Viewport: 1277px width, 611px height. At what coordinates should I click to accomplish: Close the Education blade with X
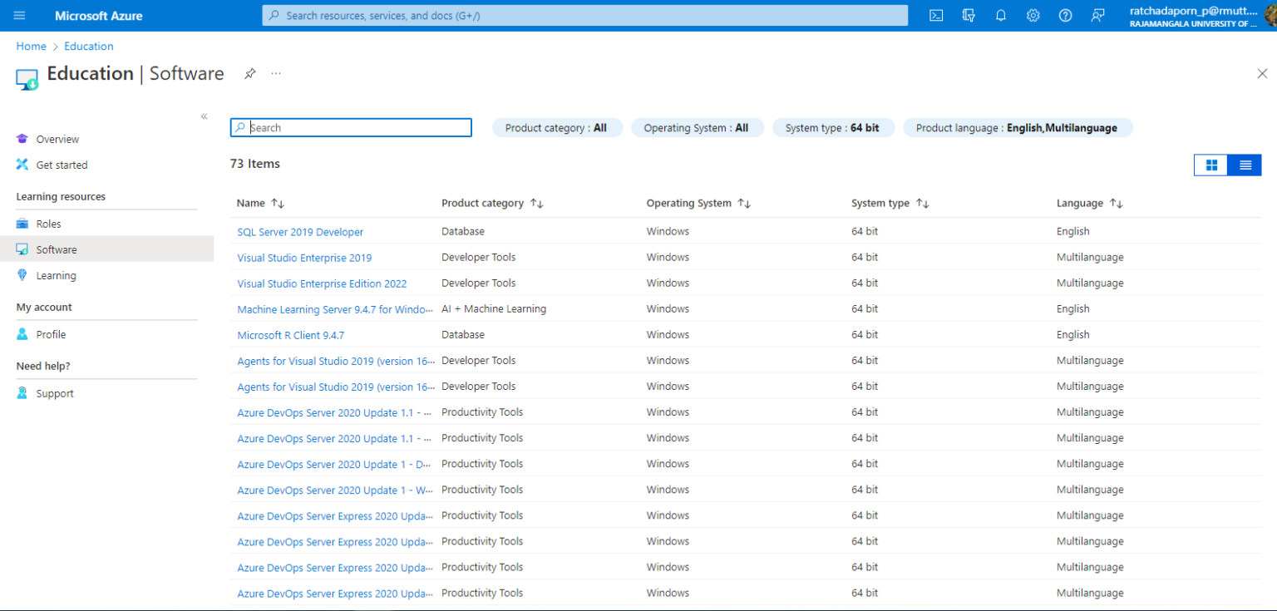click(1262, 73)
